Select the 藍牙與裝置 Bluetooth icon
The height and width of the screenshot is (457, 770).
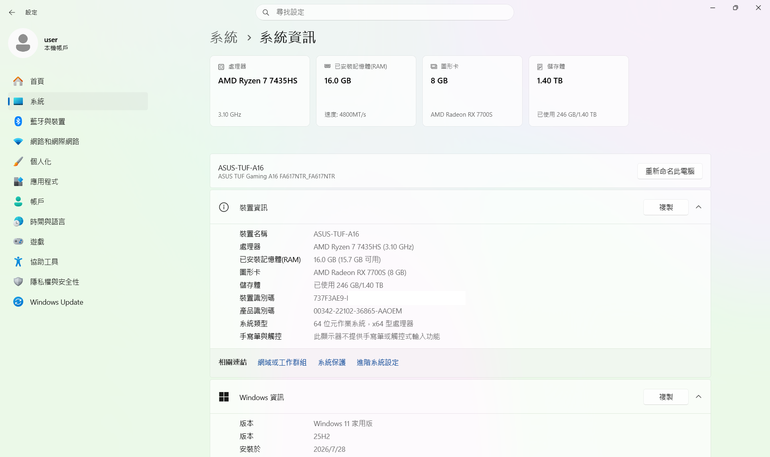click(18, 121)
